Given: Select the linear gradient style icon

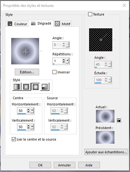Looking at the screenshot, I should [x=17, y=87].
